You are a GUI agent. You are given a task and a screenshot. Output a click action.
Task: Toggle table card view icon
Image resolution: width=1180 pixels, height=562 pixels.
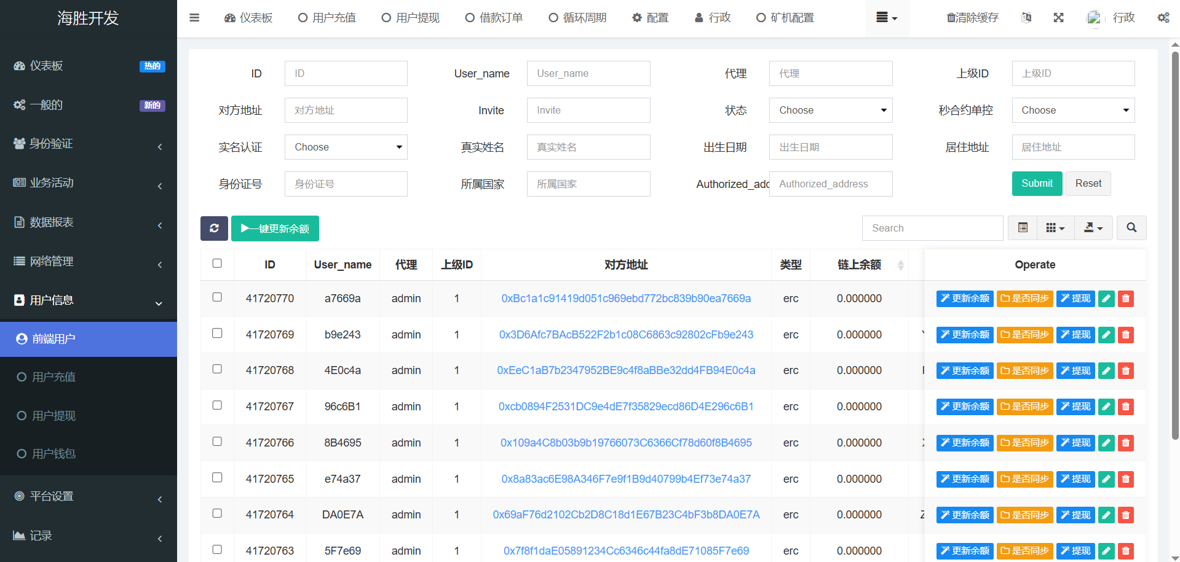(1023, 228)
